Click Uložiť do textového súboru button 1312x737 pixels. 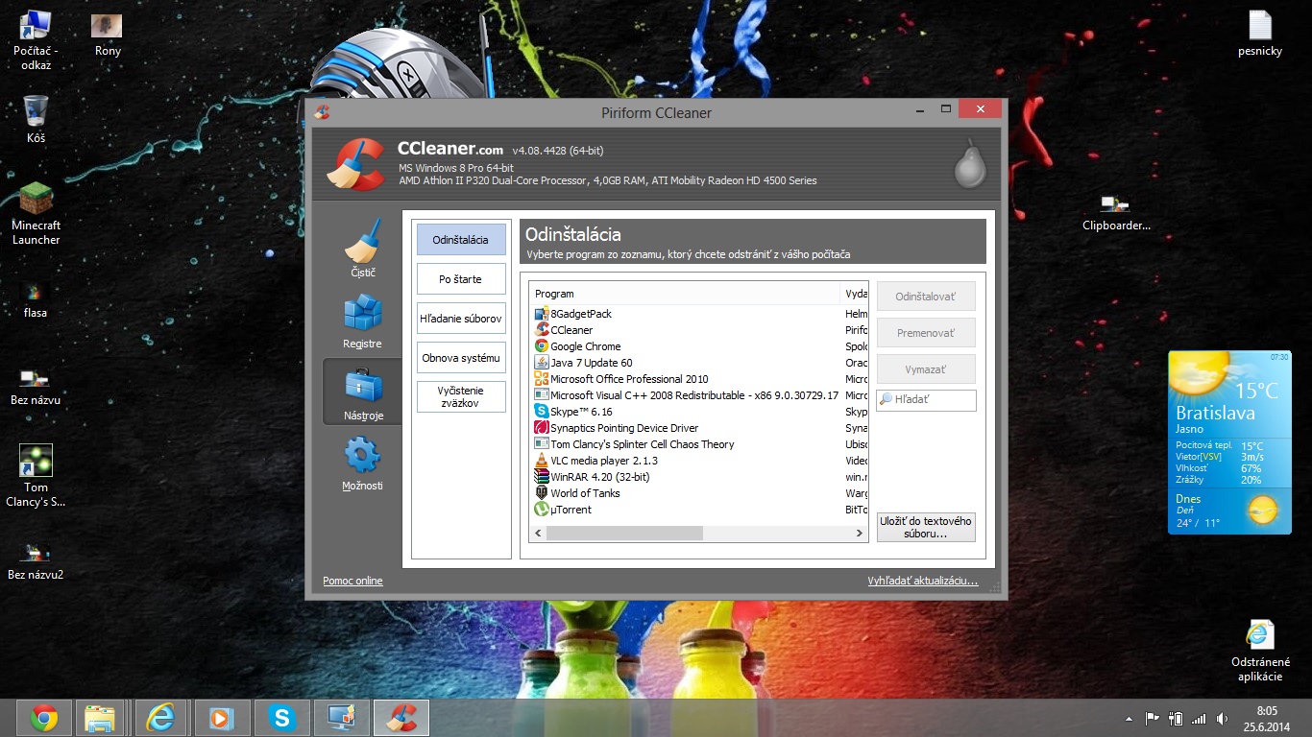926,527
